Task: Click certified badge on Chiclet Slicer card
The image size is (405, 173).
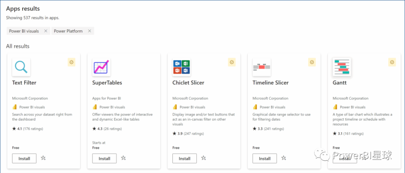Action: 232,62
